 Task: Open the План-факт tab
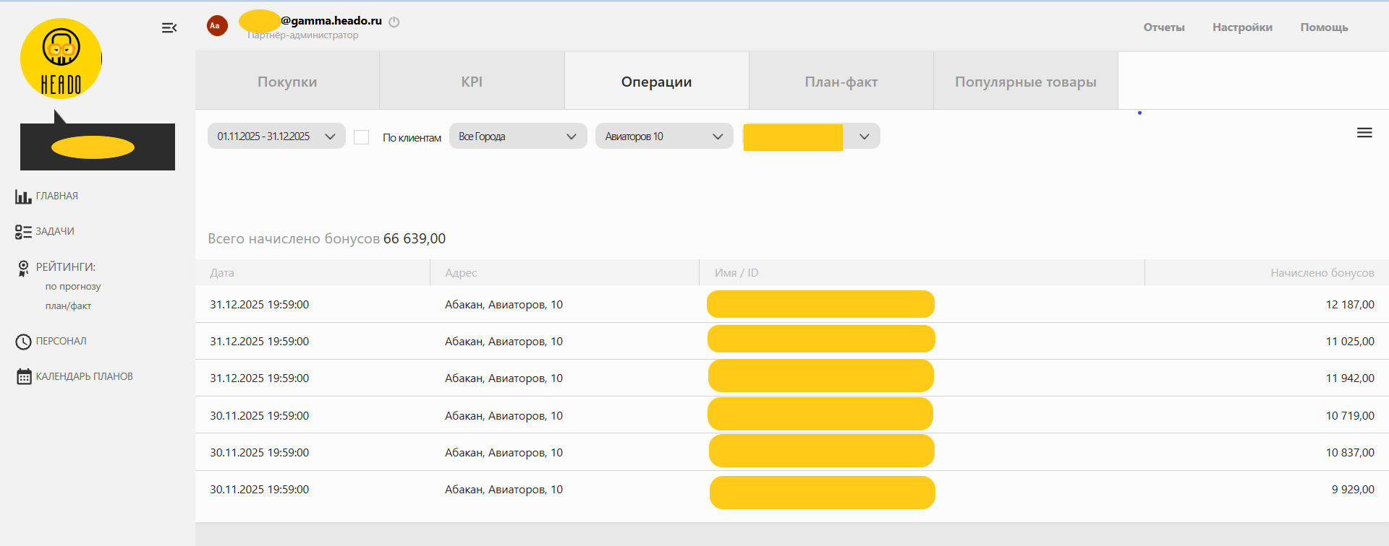point(841,82)
